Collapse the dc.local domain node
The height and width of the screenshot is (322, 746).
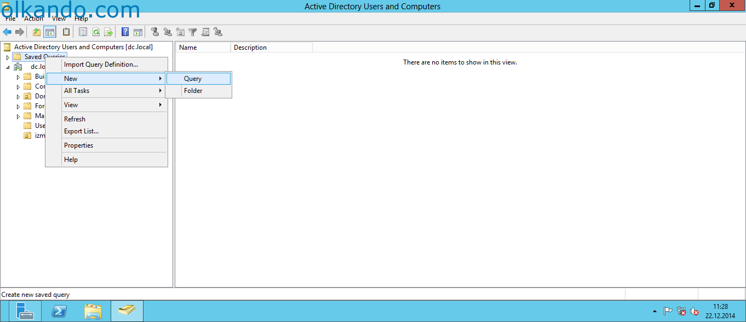coord(8,67)
